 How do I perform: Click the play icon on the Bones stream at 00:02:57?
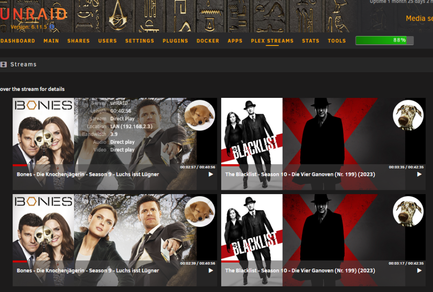[x=211, y=174]
